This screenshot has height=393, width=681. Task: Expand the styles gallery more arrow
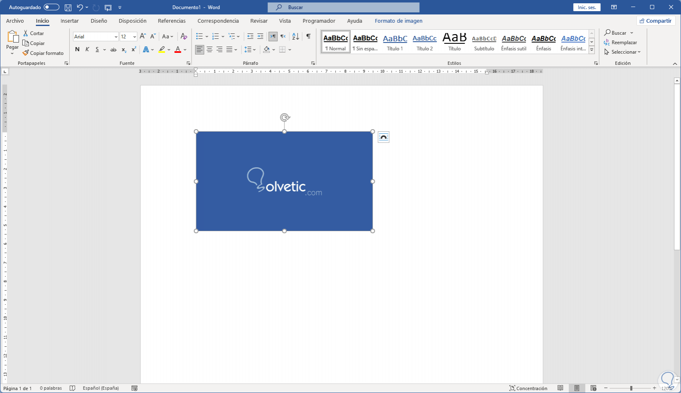[x=591, y=50]
